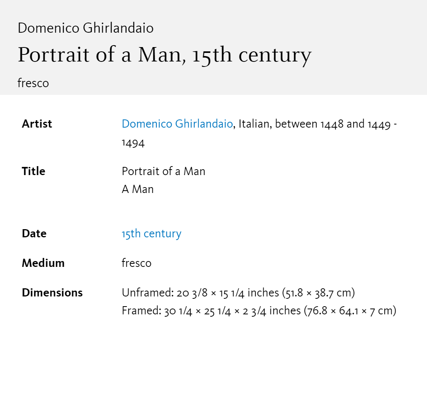Image resolution: width=427 pixels, height=412 pixels.
Task: Click the Medium field label
Action: coord(43,263)
